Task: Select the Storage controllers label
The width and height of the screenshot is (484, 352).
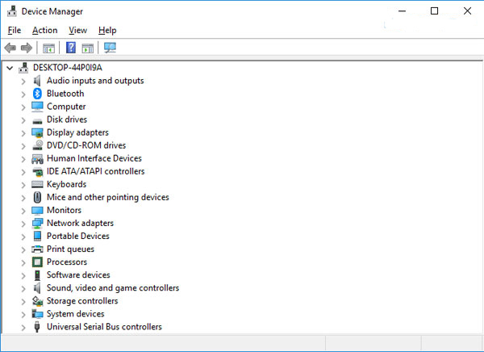Action: (x=82, y=301)
